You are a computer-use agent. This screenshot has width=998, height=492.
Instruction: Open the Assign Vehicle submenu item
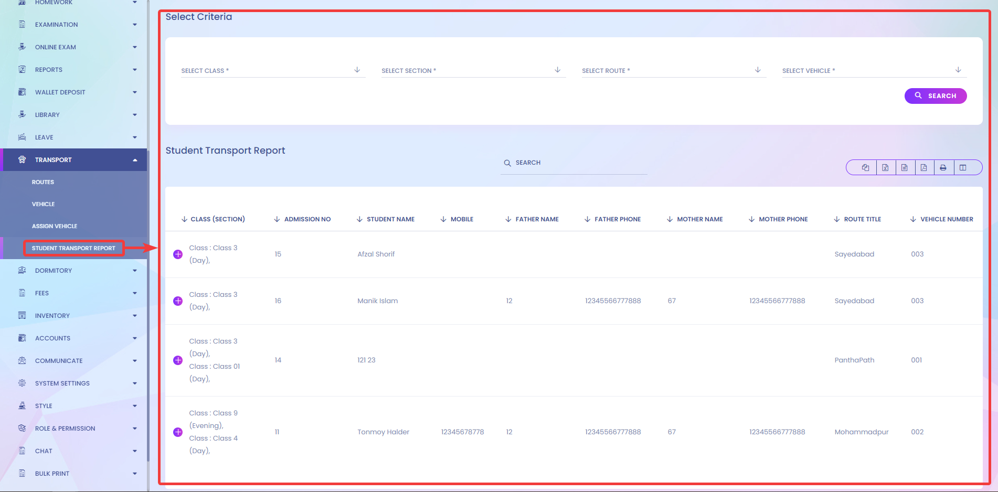click(55, 226)
